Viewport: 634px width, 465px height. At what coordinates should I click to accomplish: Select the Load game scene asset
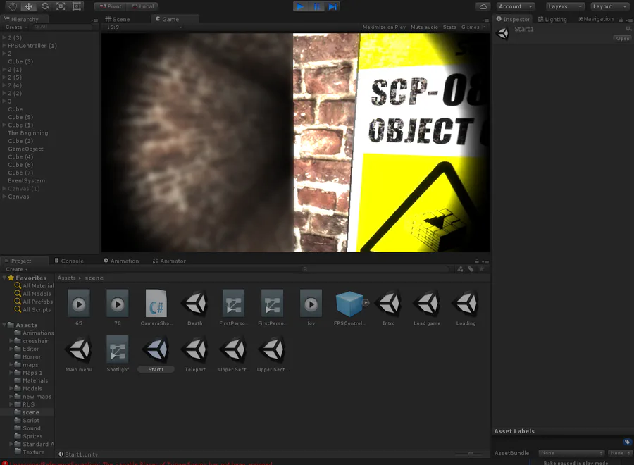(427, 307)
